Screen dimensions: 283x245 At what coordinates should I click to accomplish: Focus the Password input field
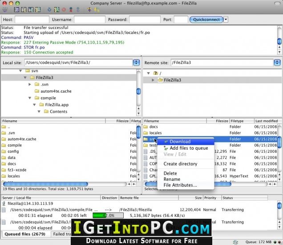coord(145,20)
